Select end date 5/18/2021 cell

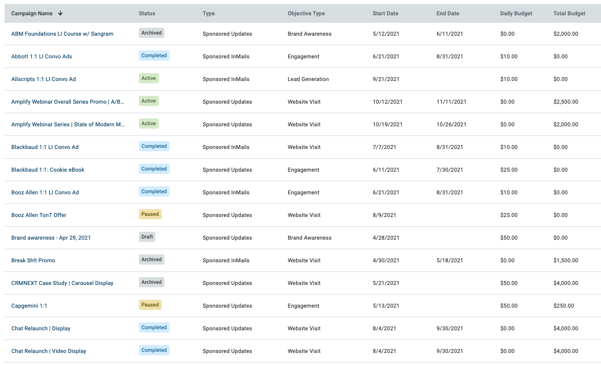[x=449, y=260]
